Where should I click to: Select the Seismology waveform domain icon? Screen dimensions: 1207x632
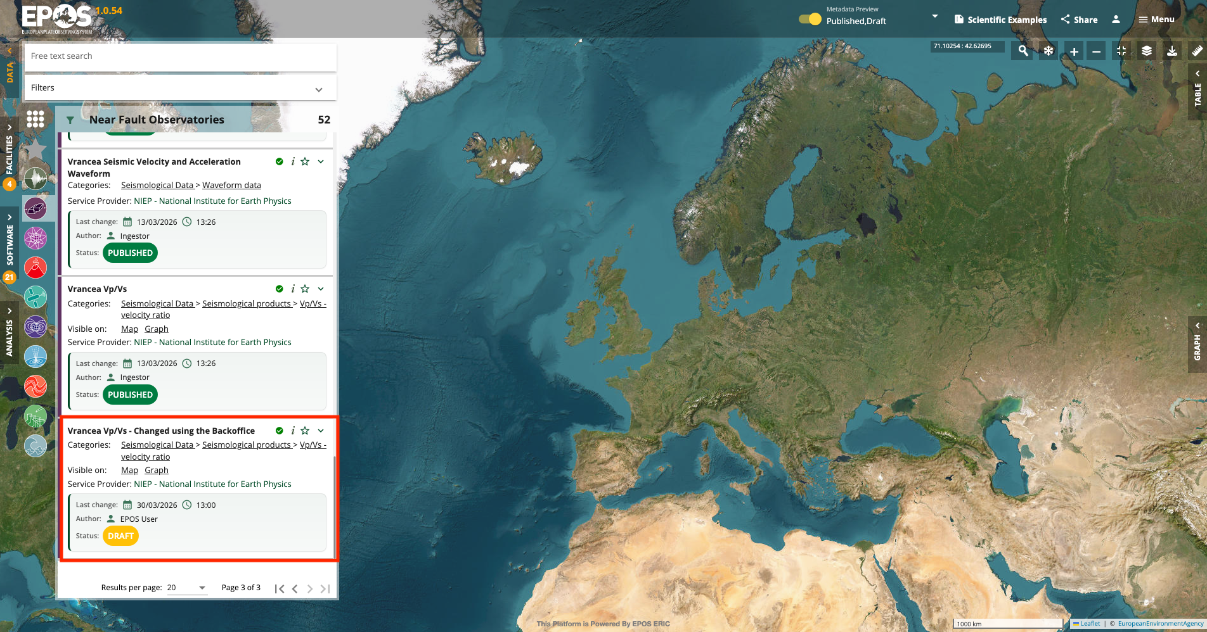[x=35, y=179]
